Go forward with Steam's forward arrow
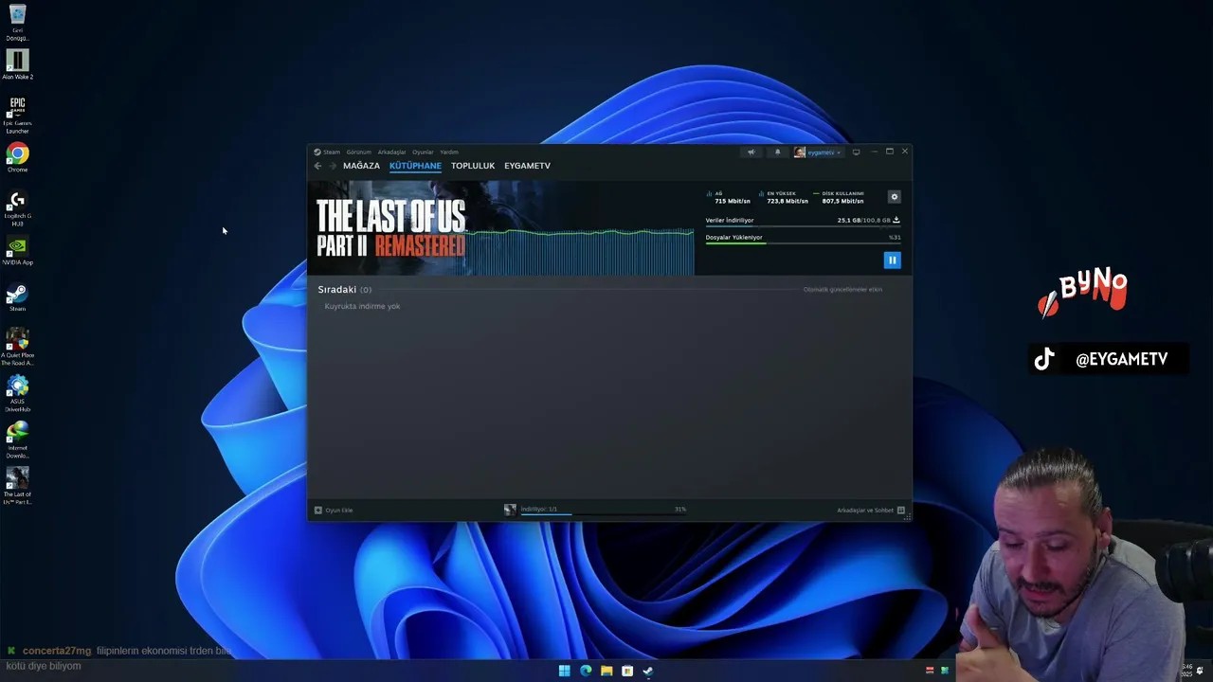This screenshot has width=1213, height=682. [332, 166]
